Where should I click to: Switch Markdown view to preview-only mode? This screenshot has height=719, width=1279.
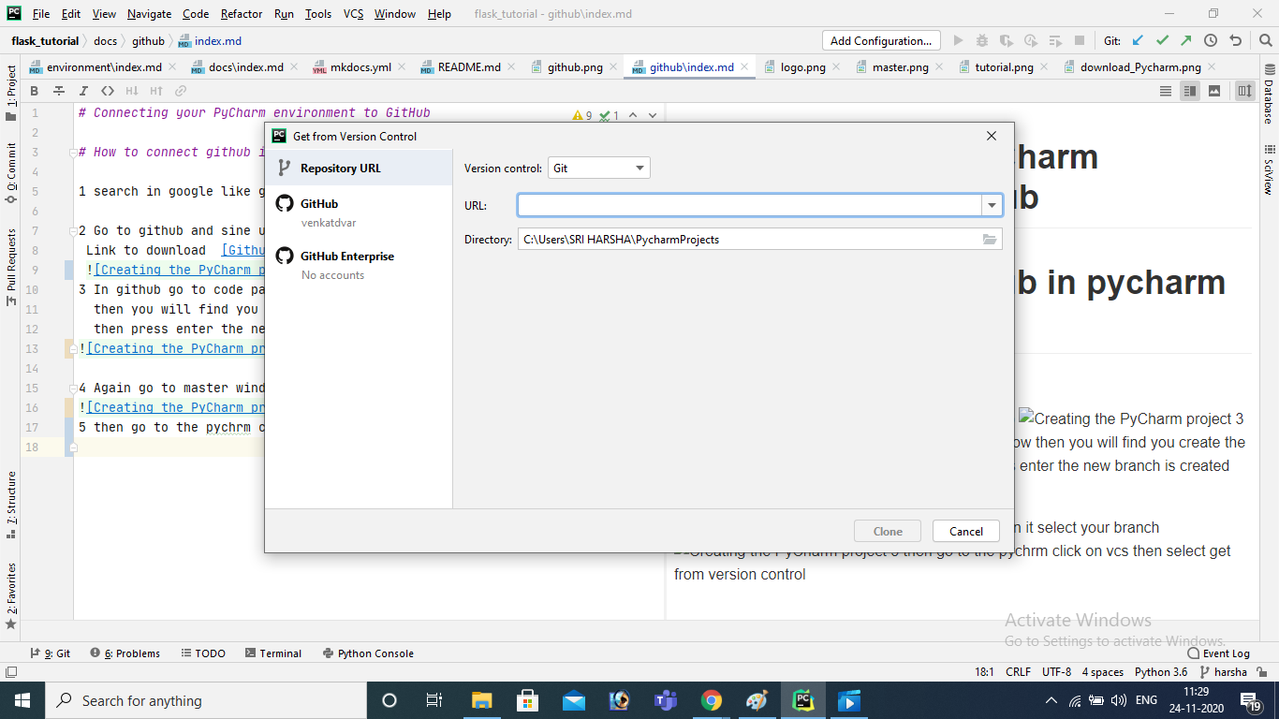(x=1213, y=91)
